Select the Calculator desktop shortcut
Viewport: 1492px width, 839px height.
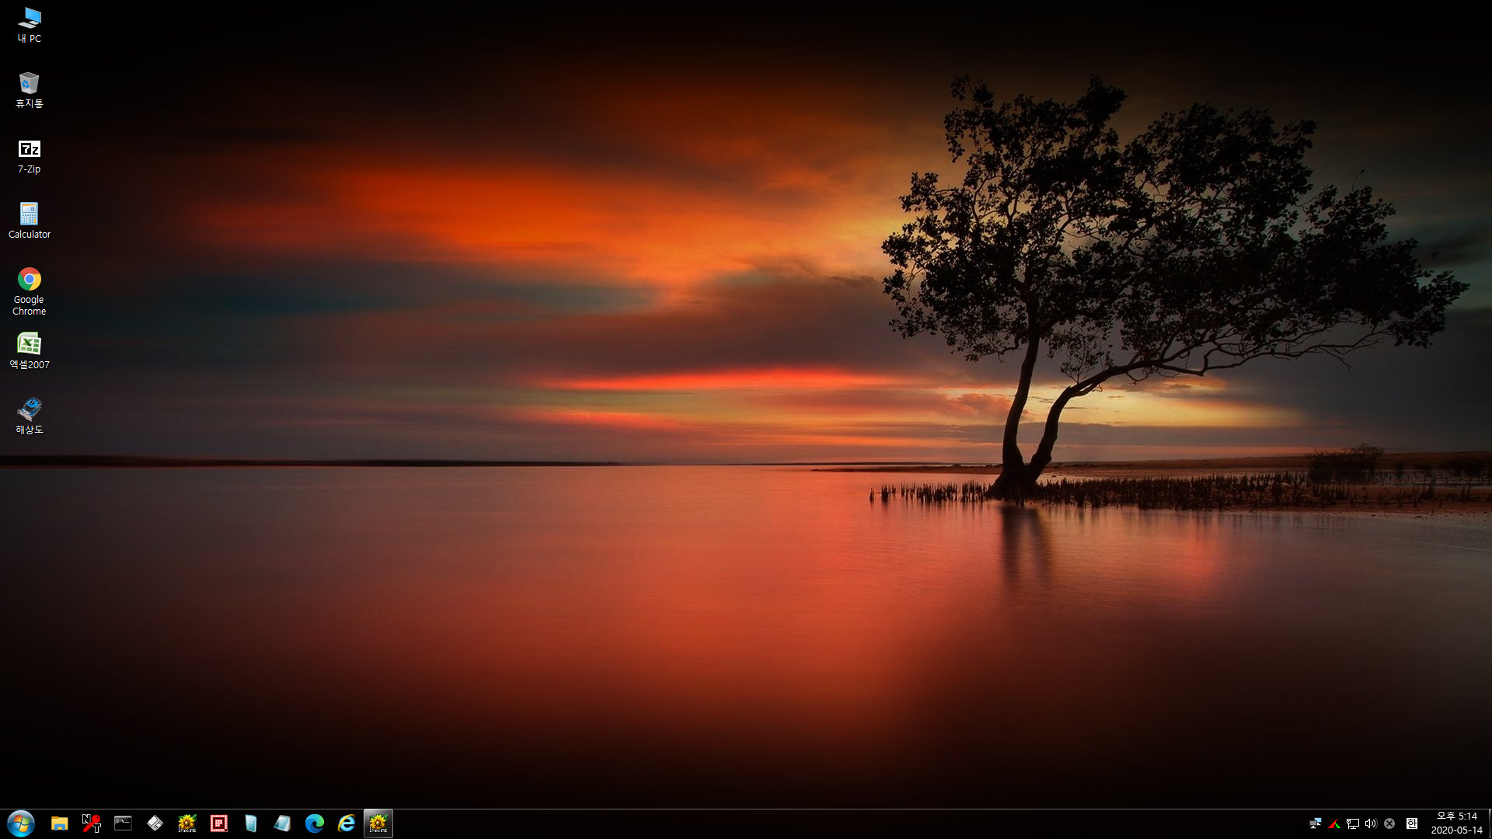coord(30,221)
